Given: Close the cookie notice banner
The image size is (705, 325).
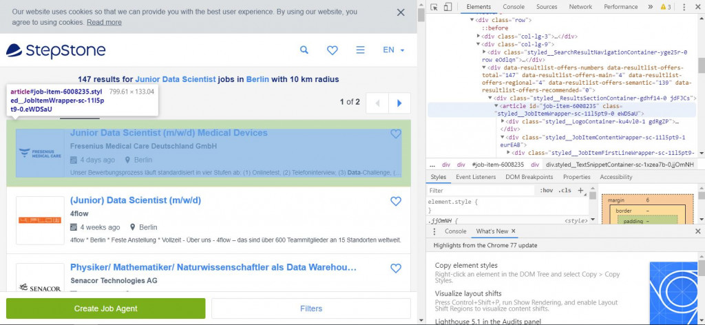Looking at the screenshot, I should click(401, 12).
